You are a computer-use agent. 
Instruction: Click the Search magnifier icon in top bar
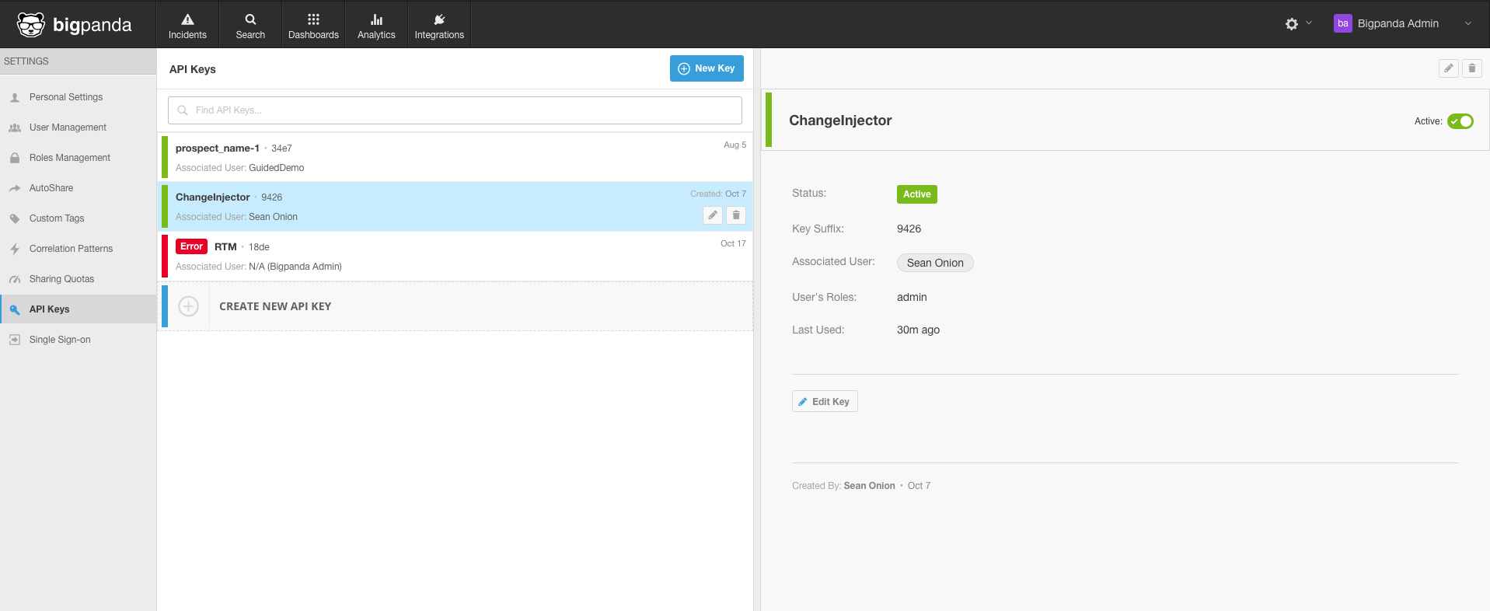[x=250, y=19]
